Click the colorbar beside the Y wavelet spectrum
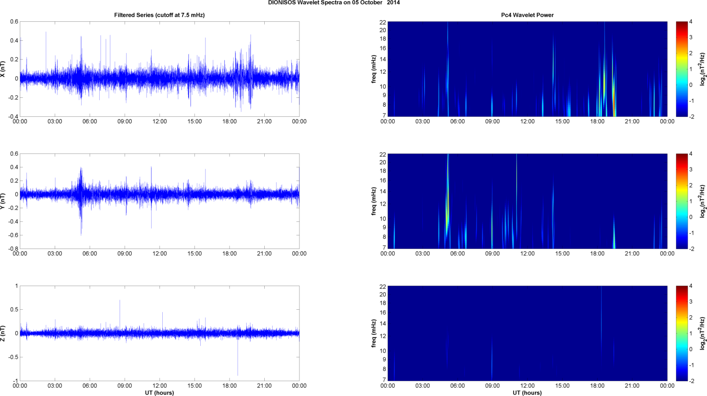The height and width of the screenshot is (396, 707). click(682, 201)
